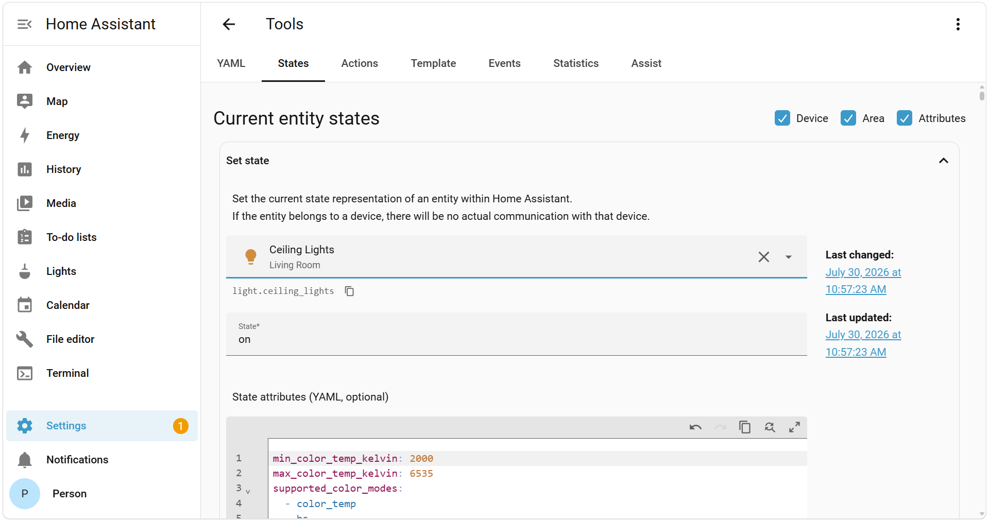This screenshot has width=989, height=521.
Task: Open the History page
Action: point(101,169)
